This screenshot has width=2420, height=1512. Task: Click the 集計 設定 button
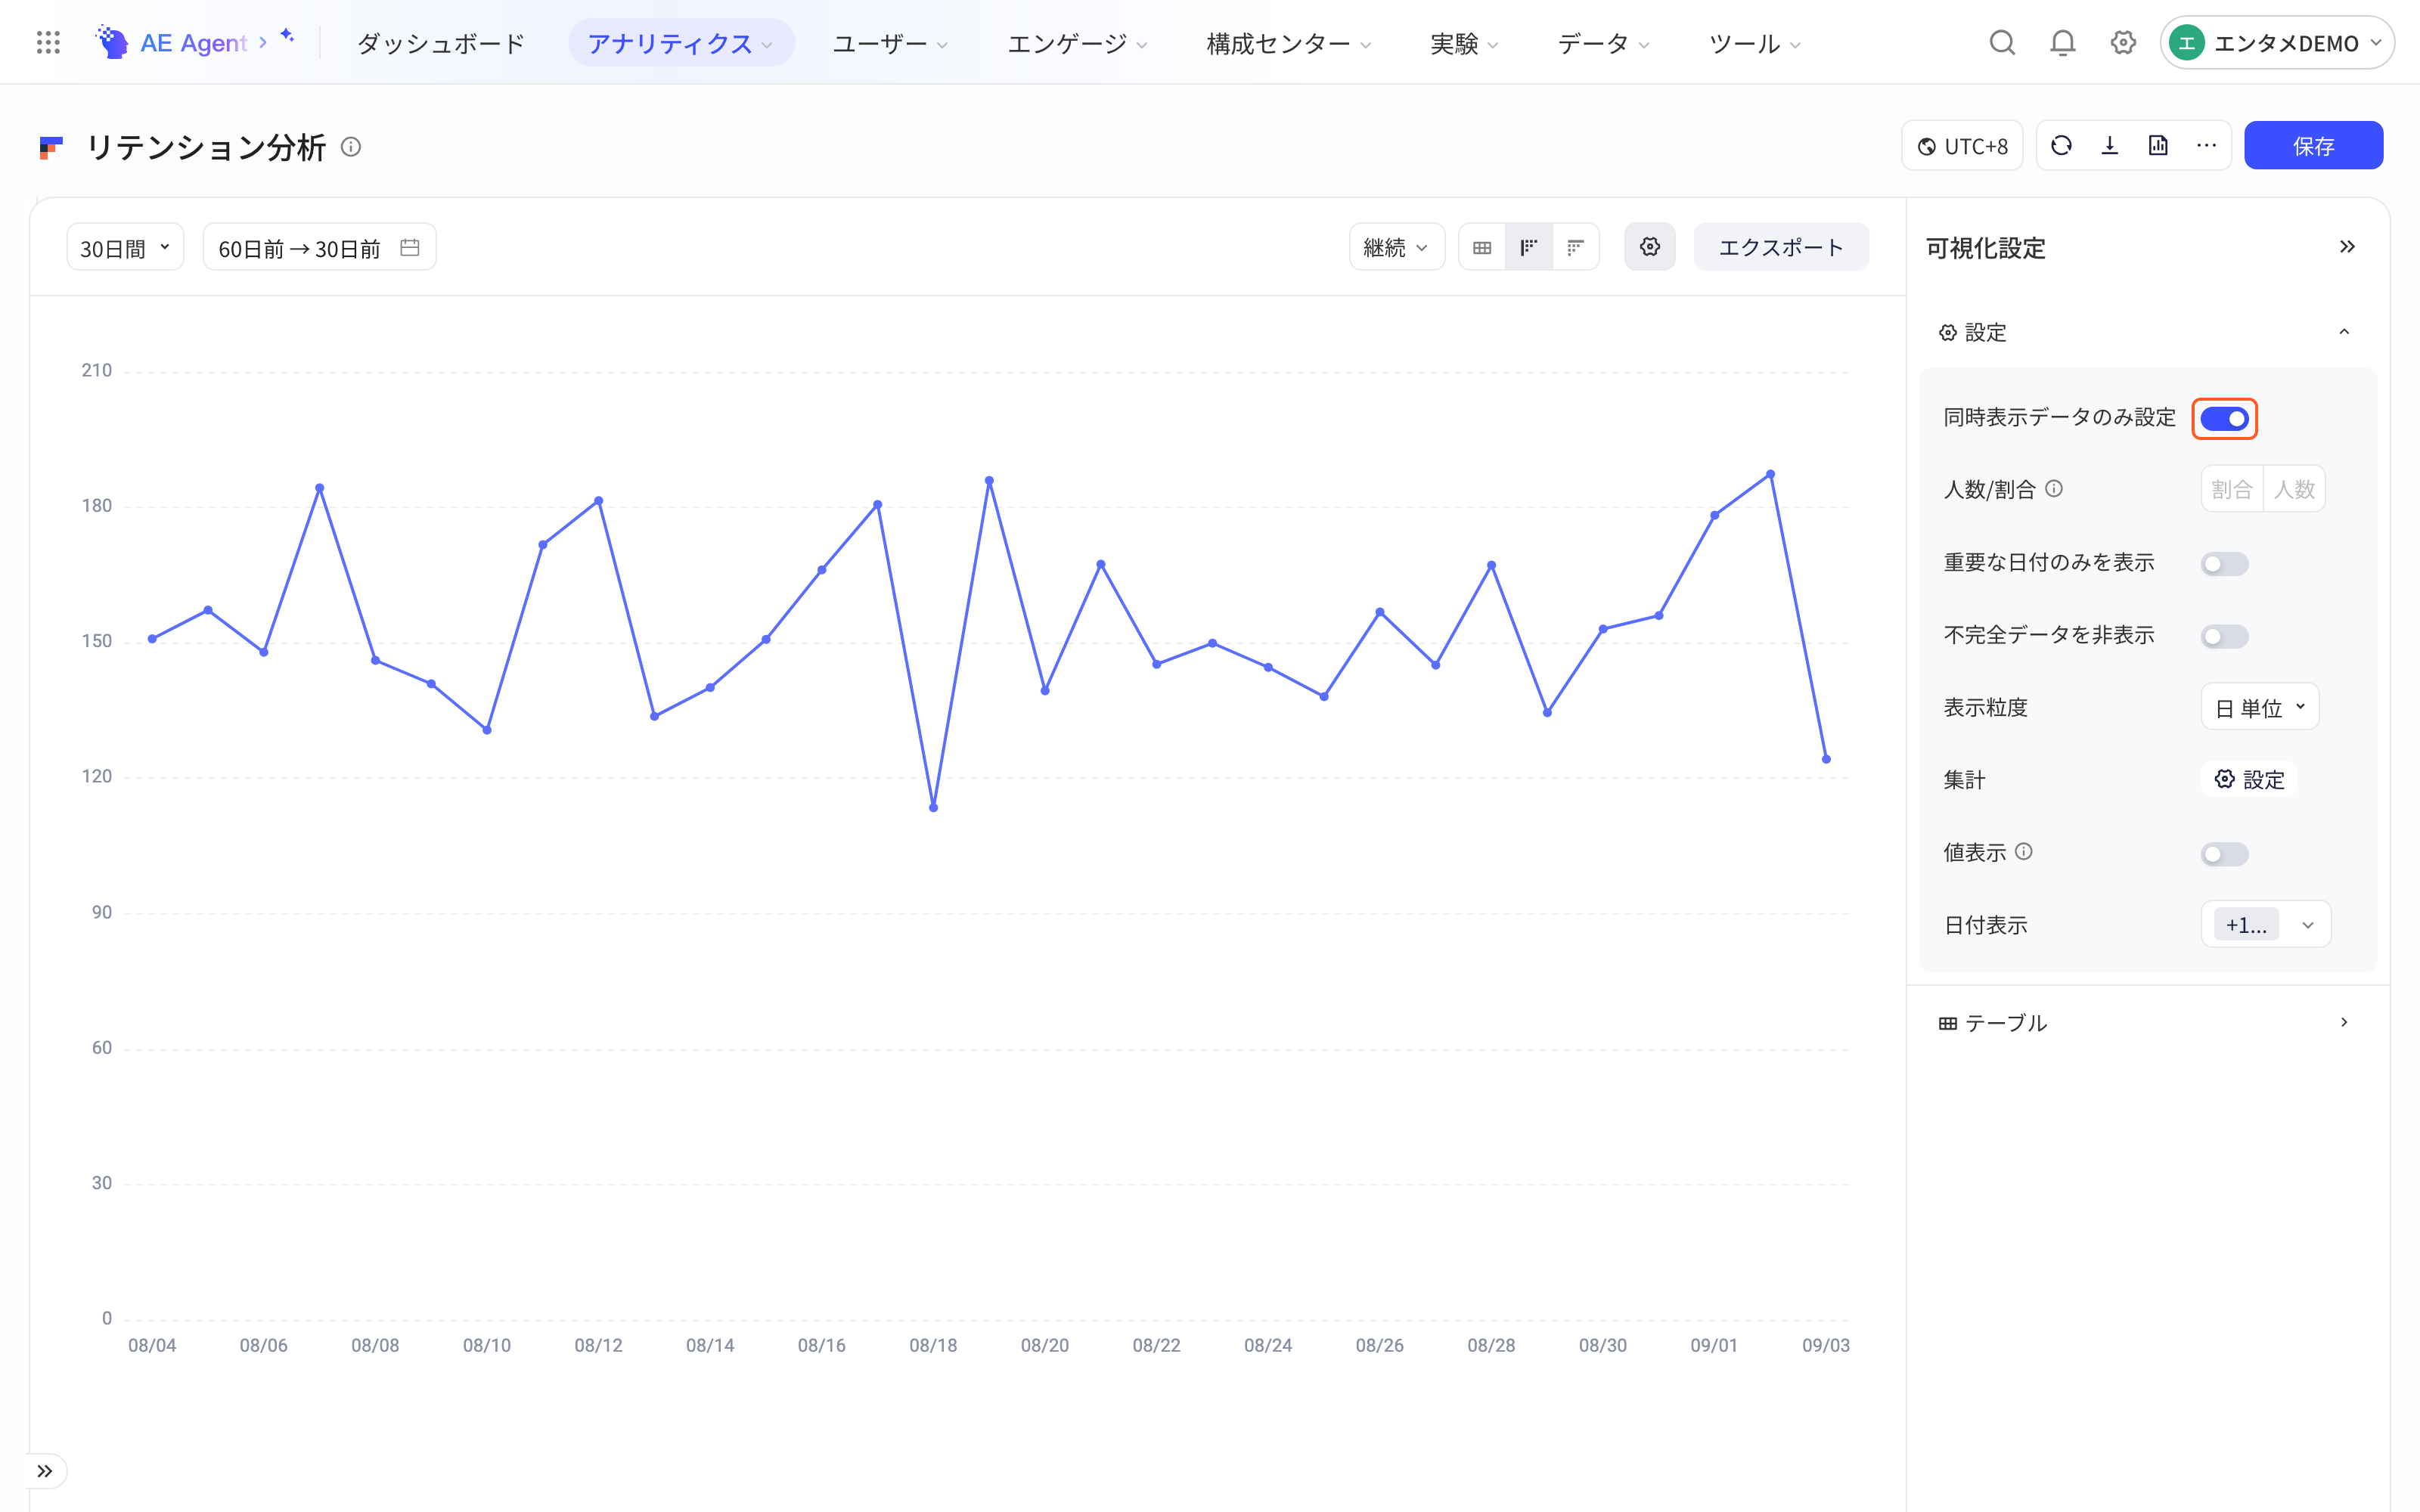pos(2249,780)
